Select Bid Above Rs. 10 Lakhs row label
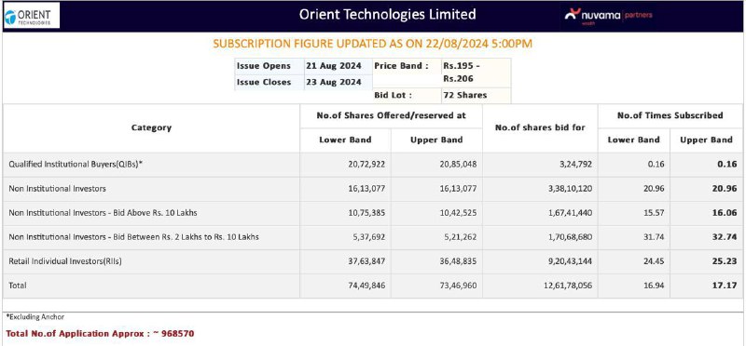This screenshot has height=346, width=746. (x=103, y=213)
